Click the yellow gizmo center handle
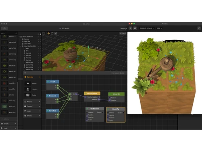This screenshot has height=152, width=202. [88, 56]
